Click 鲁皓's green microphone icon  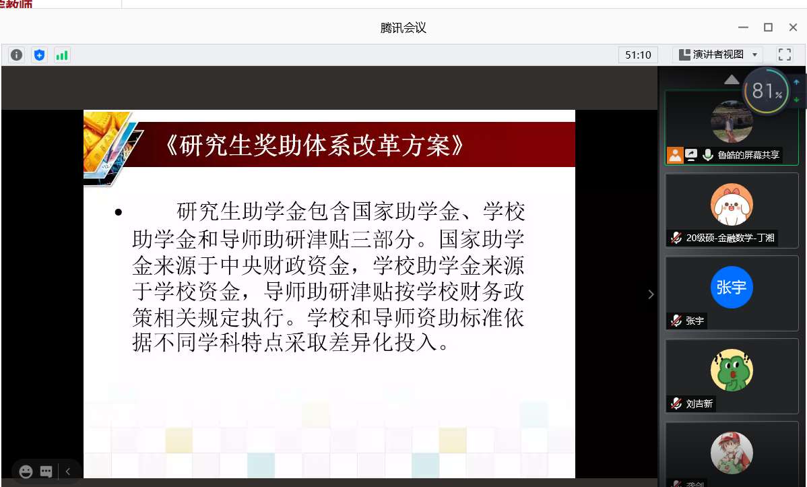[707, 155]
